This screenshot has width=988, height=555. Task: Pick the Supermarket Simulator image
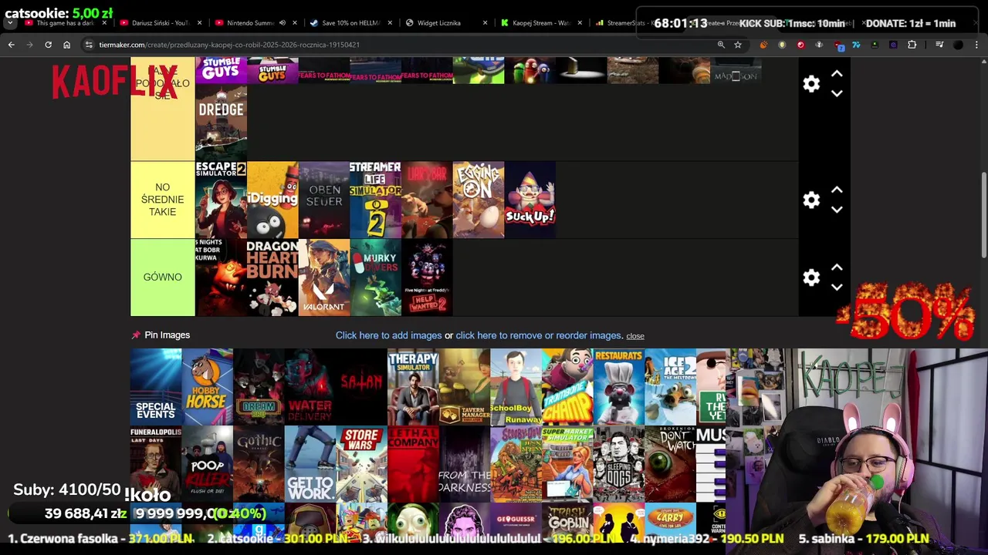[567, 464]
